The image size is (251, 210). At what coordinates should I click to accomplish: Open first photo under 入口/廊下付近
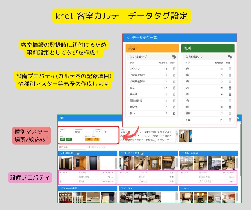[66, 163]
